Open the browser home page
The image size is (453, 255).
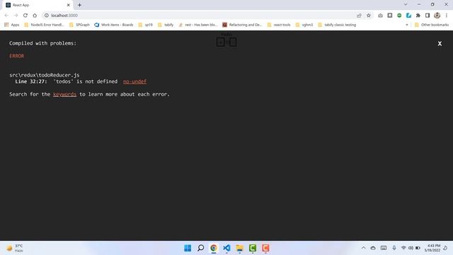[x=35, y=16]
